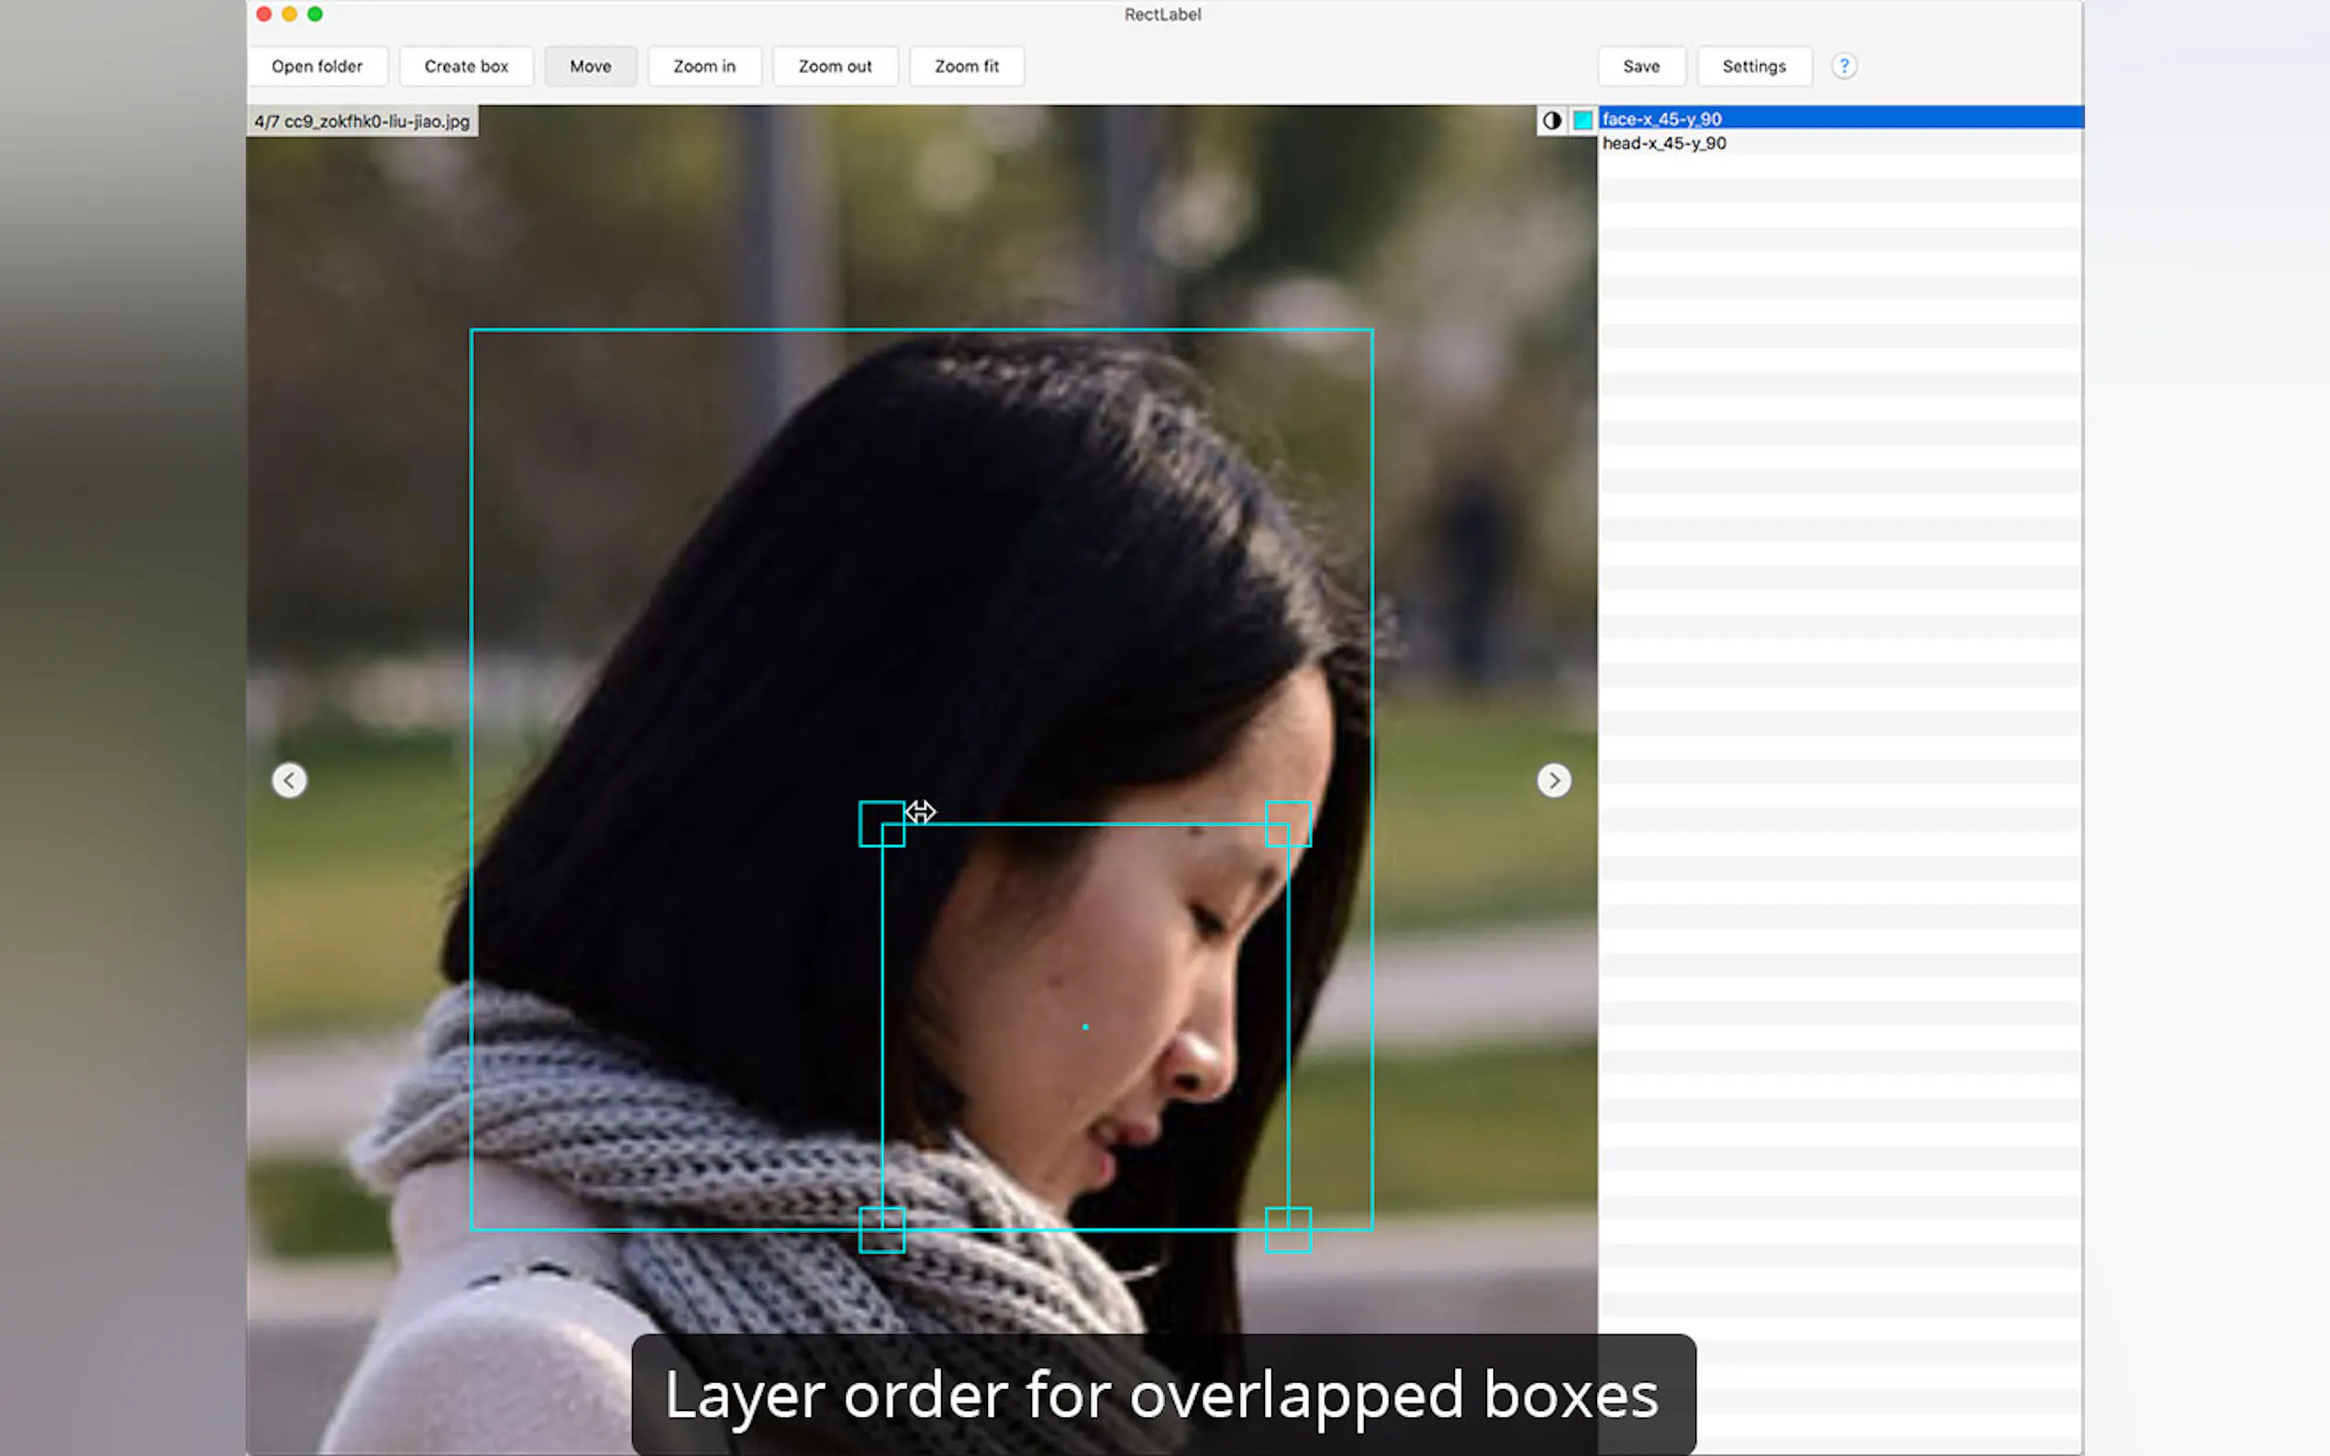Image resolution: width=2330 pixels, height=1456 pixels.
Task: Open the help question mark icon
Action: click(1843, 66)
